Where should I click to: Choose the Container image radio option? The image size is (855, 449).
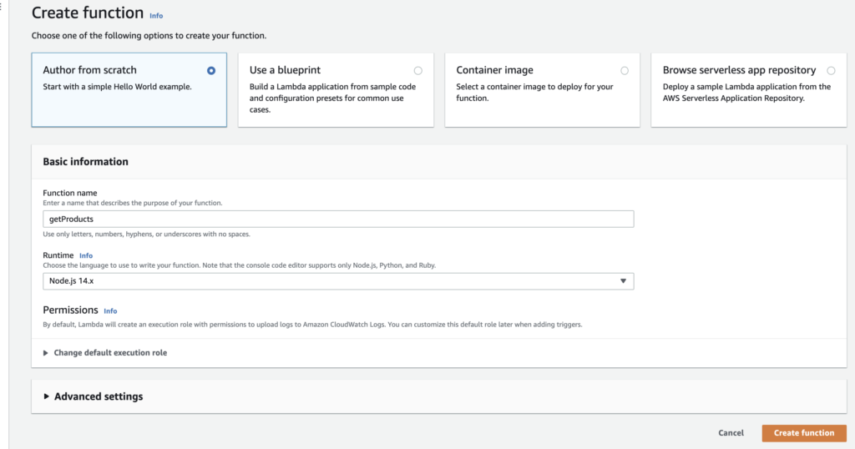[625, 70]
